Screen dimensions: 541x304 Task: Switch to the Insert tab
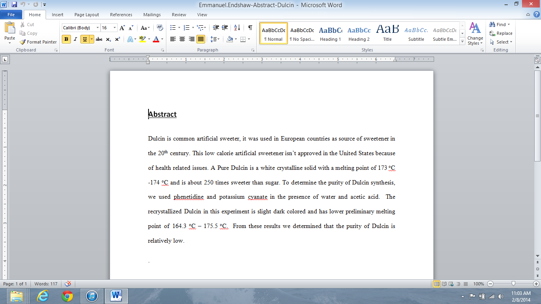pos(57,15)
